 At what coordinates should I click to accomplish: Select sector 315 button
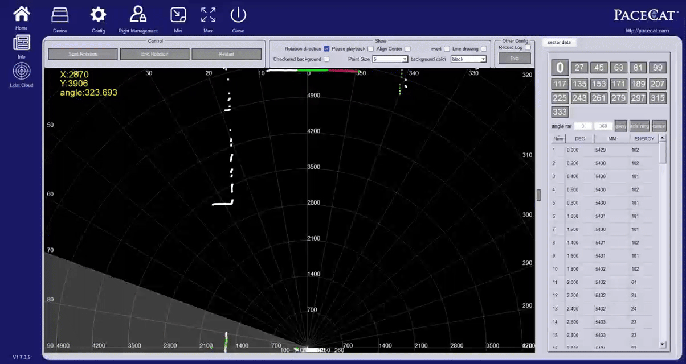(x=658, y=98)
